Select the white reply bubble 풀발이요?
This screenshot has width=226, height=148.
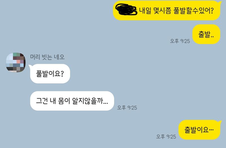pyautogui.click(x=50, y=73)
